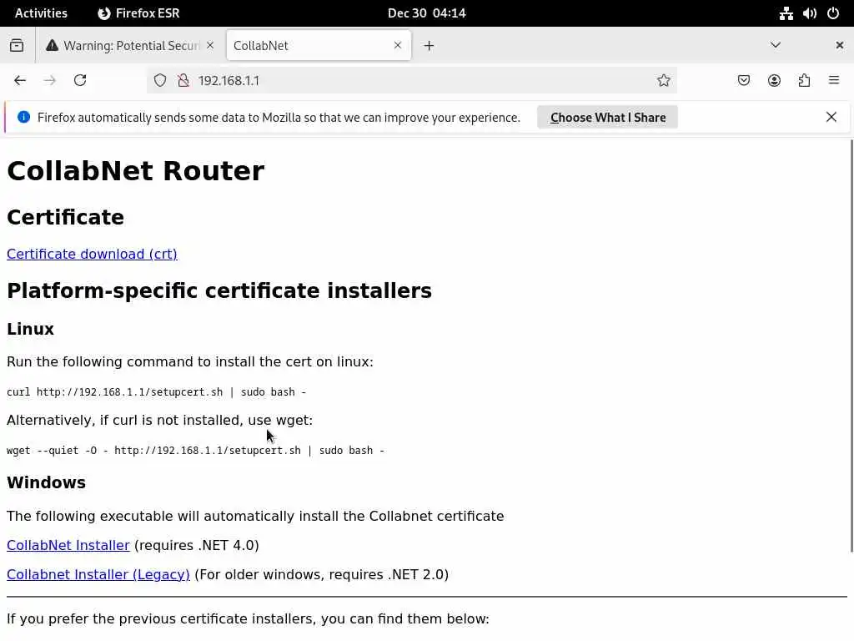This screenshot has width=854, height=641.
Task: Reload the current page
Action: tap(80, 81)
